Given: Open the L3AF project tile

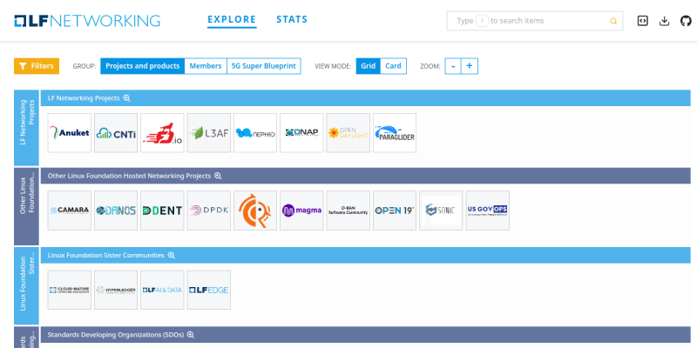Looking at the screenshot, I should [209, 133].
